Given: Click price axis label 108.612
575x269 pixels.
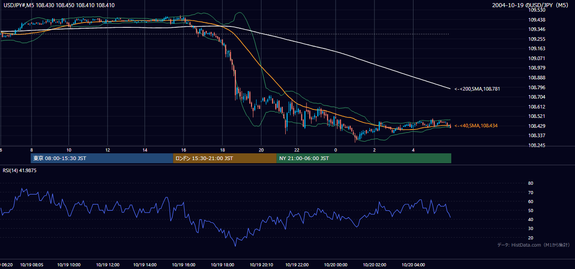Looking at the screenshot, I should (x=536, y=107).
